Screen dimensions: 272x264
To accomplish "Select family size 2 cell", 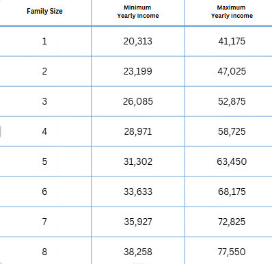I will 44,71.
